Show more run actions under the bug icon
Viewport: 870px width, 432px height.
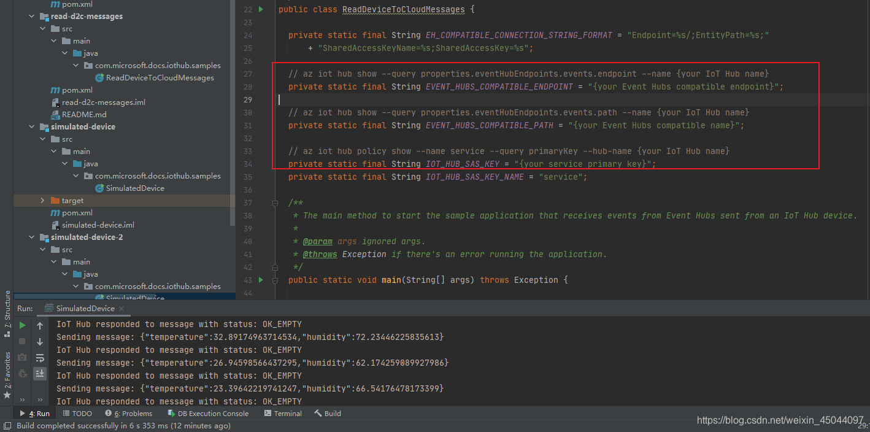tap(23, 399)
